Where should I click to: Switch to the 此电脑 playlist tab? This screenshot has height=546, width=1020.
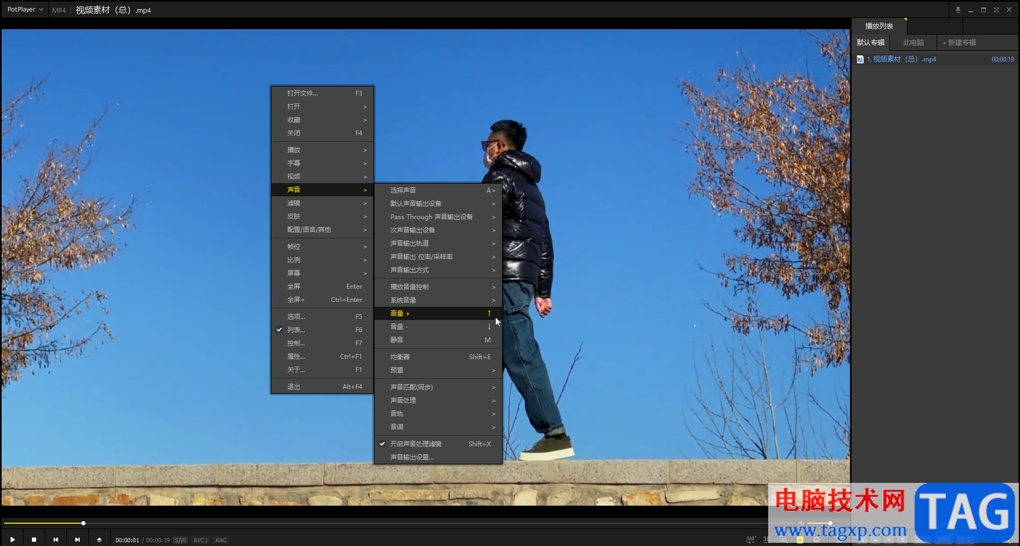coord(913,42)
